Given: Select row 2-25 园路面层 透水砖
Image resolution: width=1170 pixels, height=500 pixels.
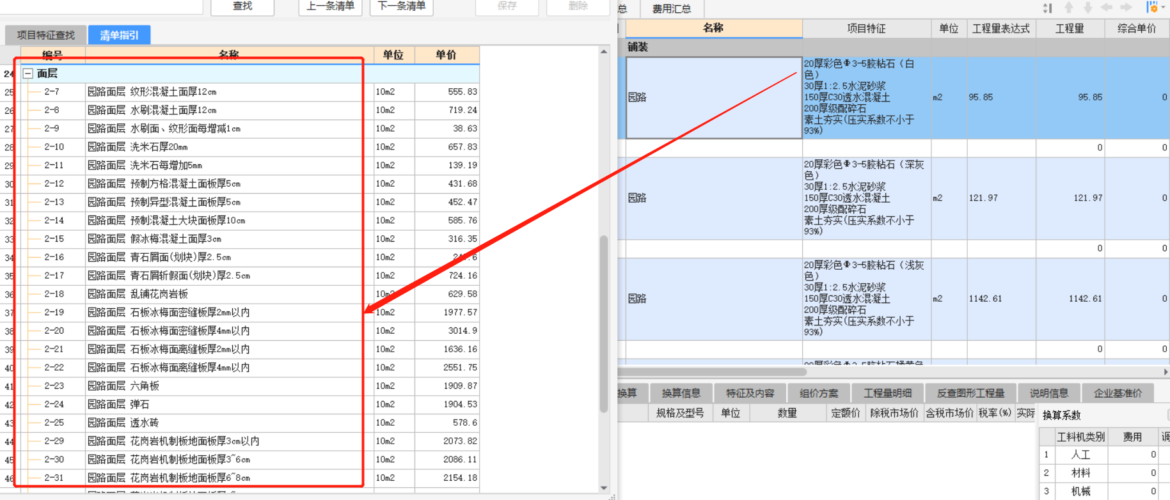Looking at the screenshot, I should [250, 423].
